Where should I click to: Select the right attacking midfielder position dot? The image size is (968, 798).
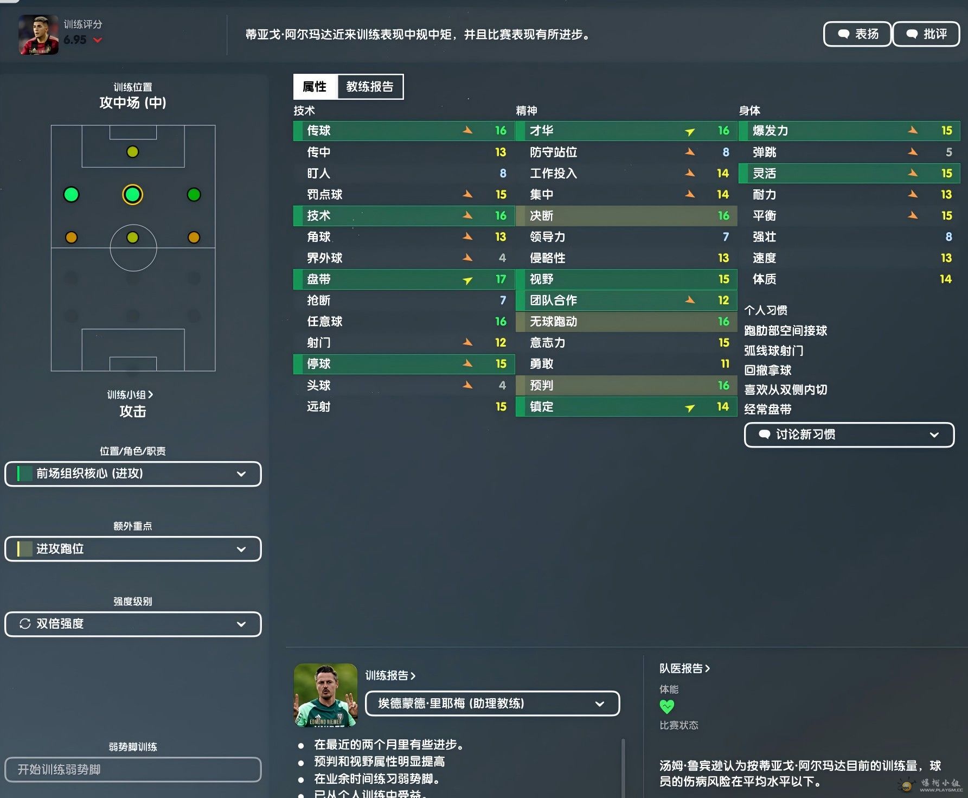coord(194,194)
